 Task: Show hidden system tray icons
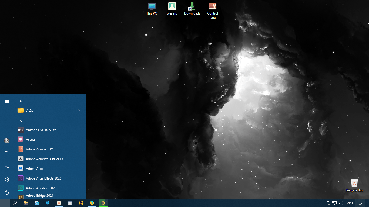pos(321,203)
